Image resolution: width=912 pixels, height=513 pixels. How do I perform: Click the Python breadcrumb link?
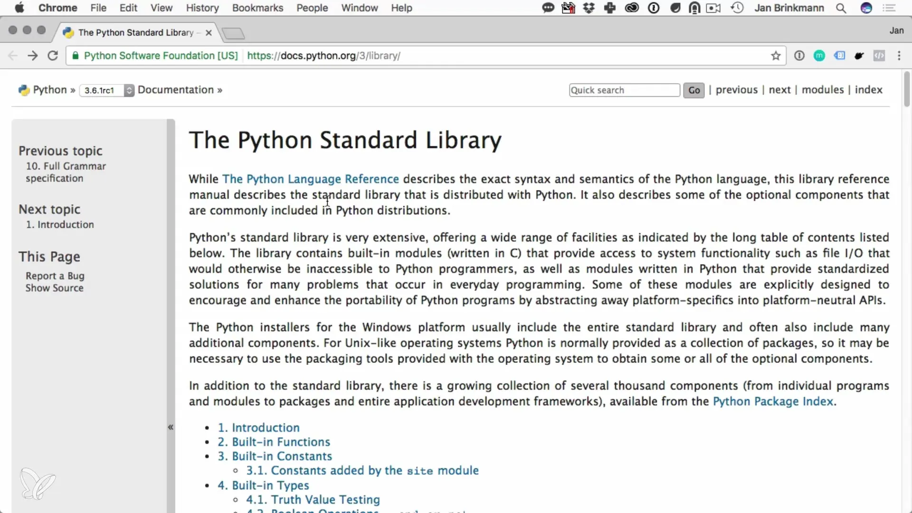[x=50, y=90]
